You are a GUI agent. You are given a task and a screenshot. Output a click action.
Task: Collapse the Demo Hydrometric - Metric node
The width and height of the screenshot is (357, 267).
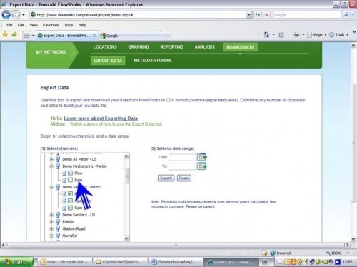[x=51, y=166]
